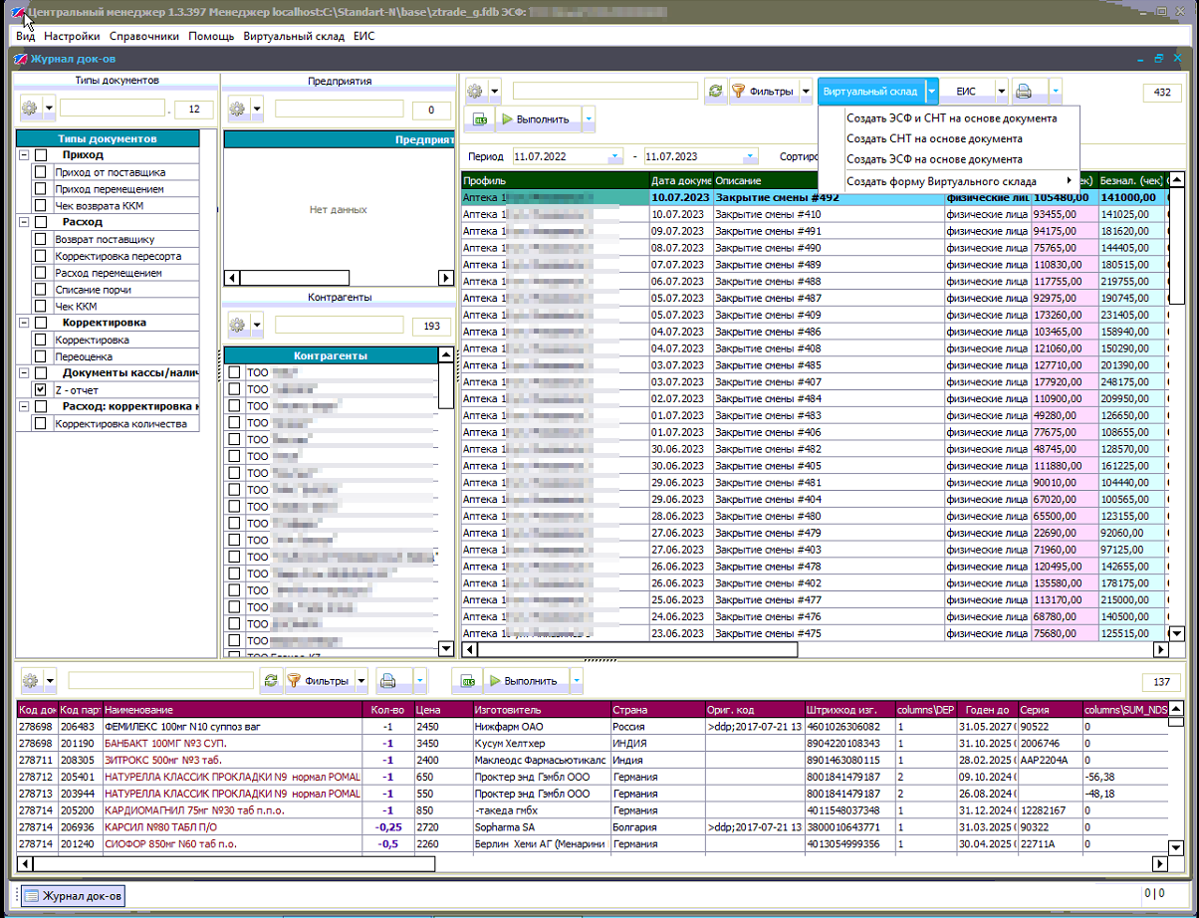
Task: Click Журнал док-ов taskbar tab at bottom
Action: [x=74, y=895]
